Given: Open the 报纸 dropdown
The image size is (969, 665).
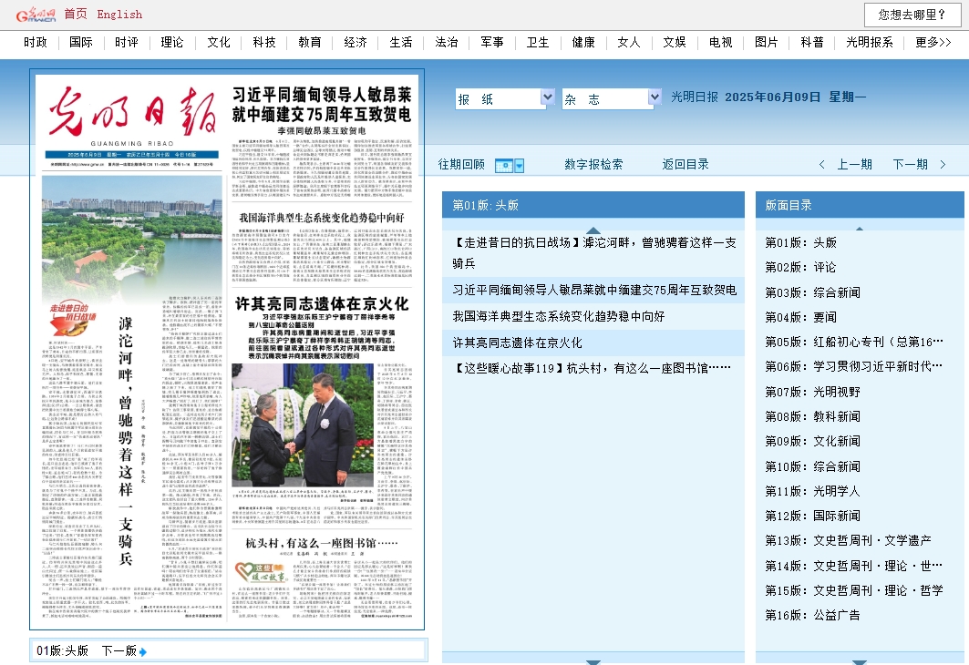Looking at the screenshot, I should point(504,98).
